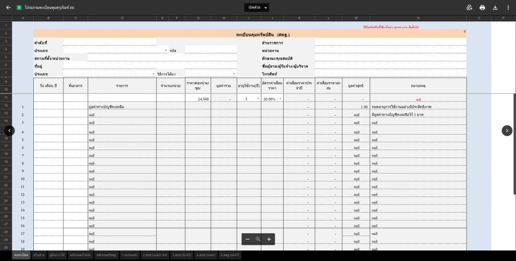
Task: Click the หมดอายุการใช้งานอย่างมีประสิทธิภาพ note cell
Action: 418,107
